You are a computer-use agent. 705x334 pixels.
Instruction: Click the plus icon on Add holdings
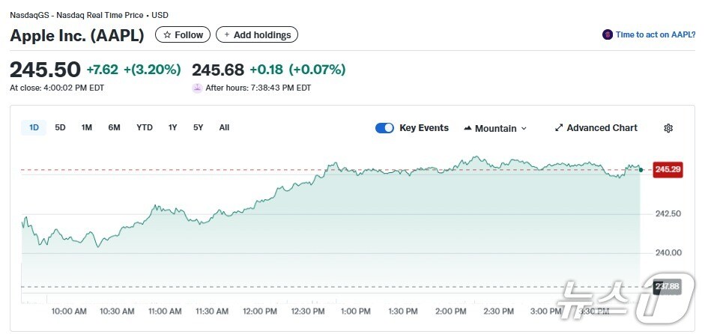[226, 35]
